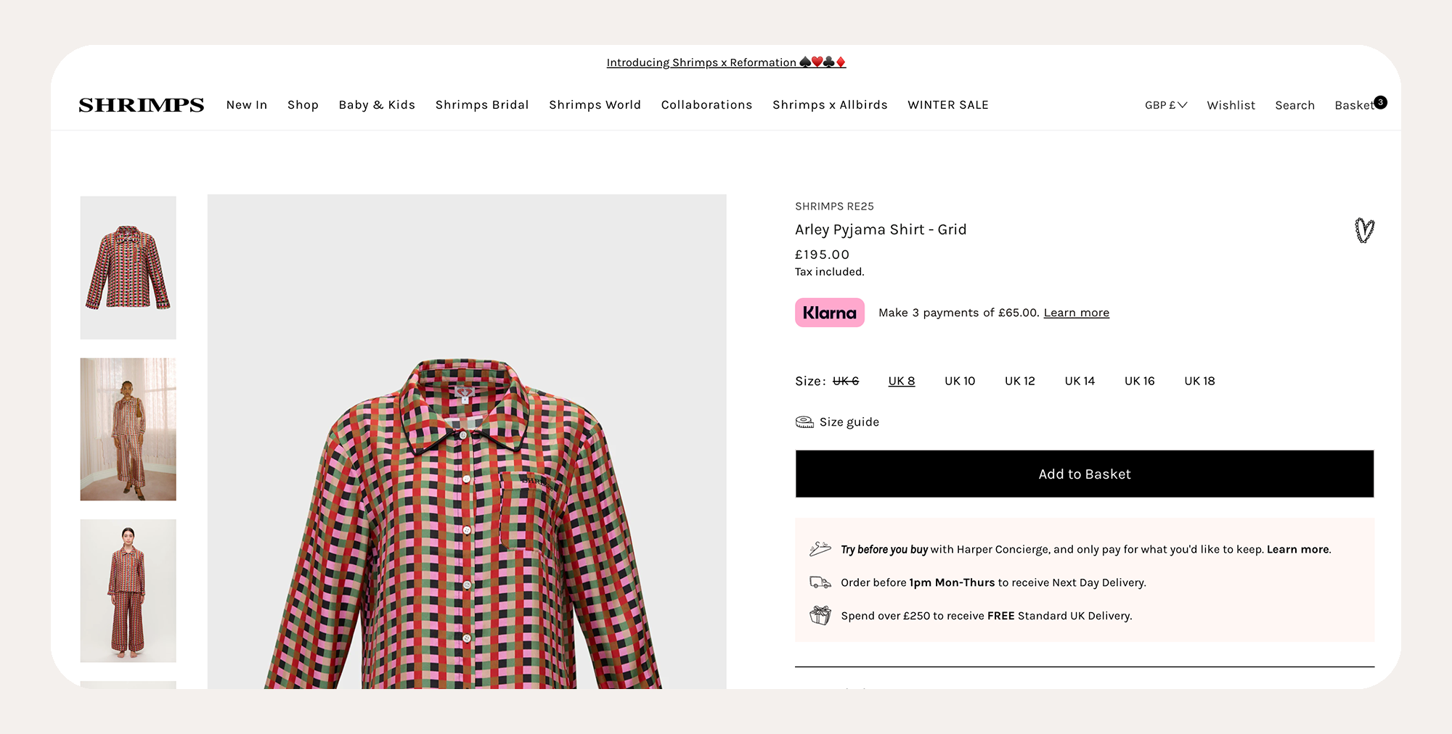The image size is (1452, 734).
Task: Click the hanger icon beside Try before you buy
Action: 820,549
